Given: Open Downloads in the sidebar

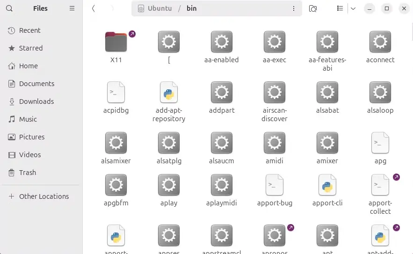Looking at the screenshot, I should (41, 102).
